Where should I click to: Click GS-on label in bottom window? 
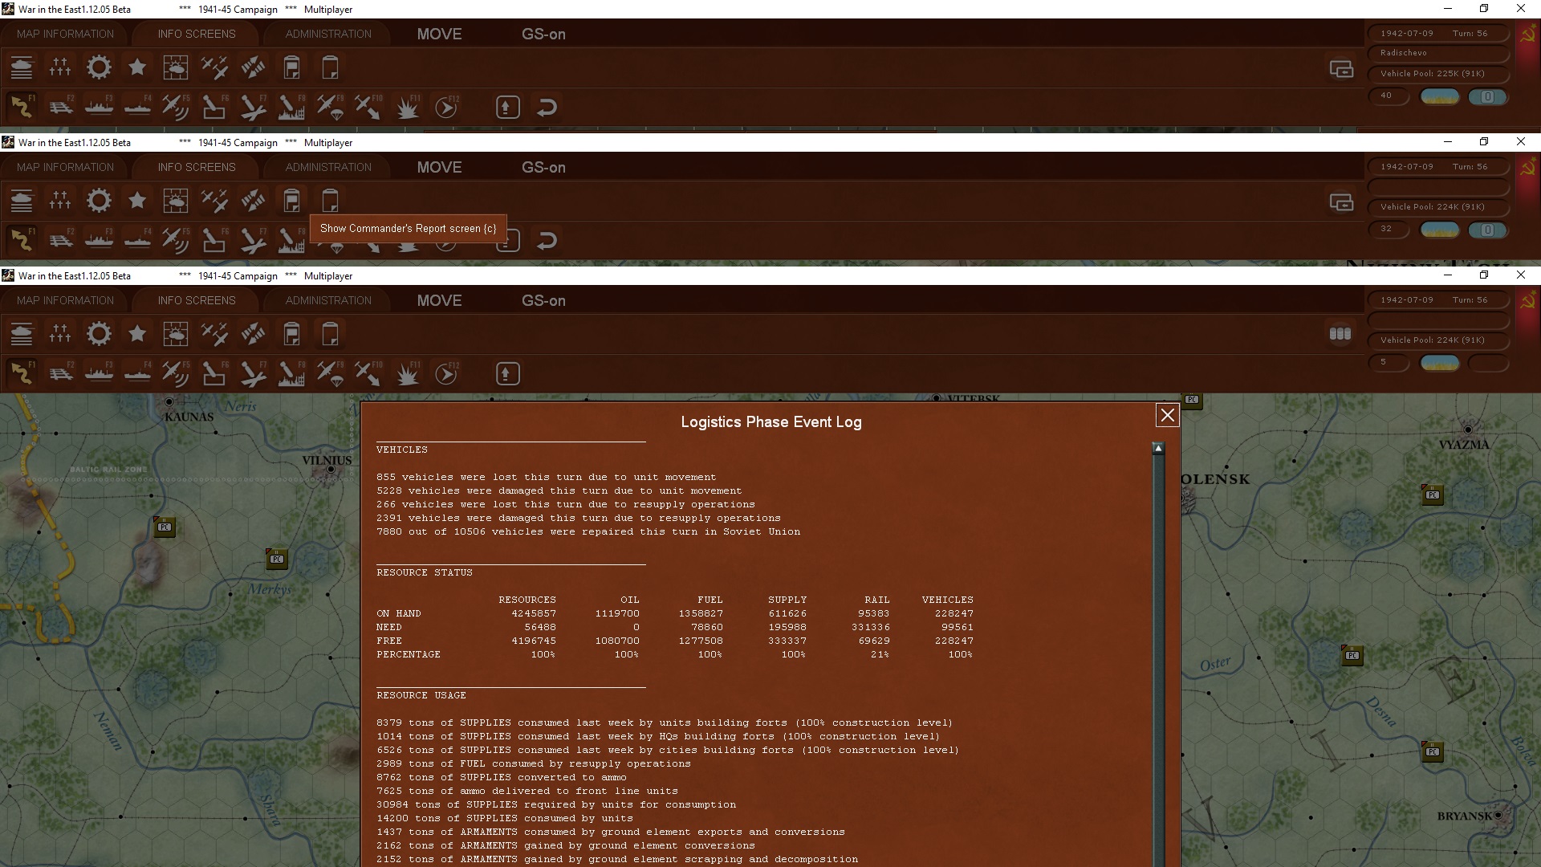(x=543, y=300)
